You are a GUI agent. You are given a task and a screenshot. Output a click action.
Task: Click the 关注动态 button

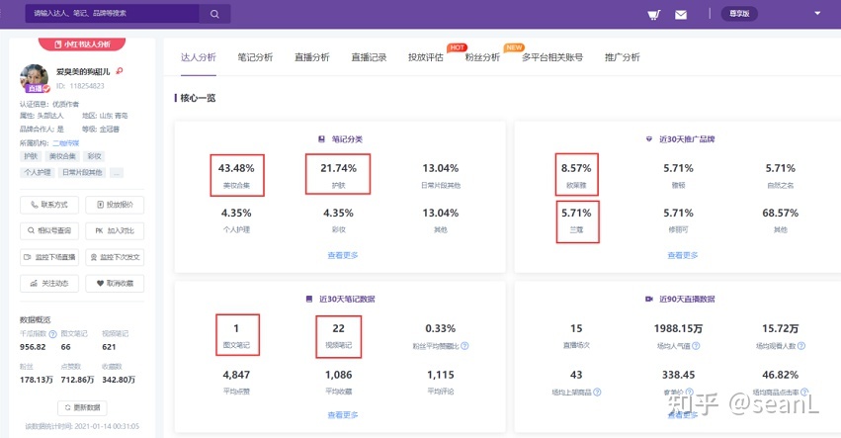(x=49, y=284)
